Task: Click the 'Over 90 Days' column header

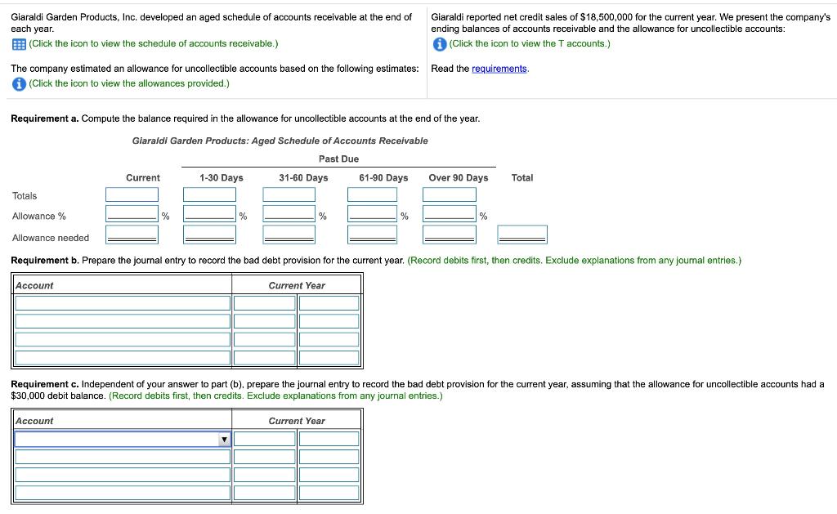Action: coord(459,178)
